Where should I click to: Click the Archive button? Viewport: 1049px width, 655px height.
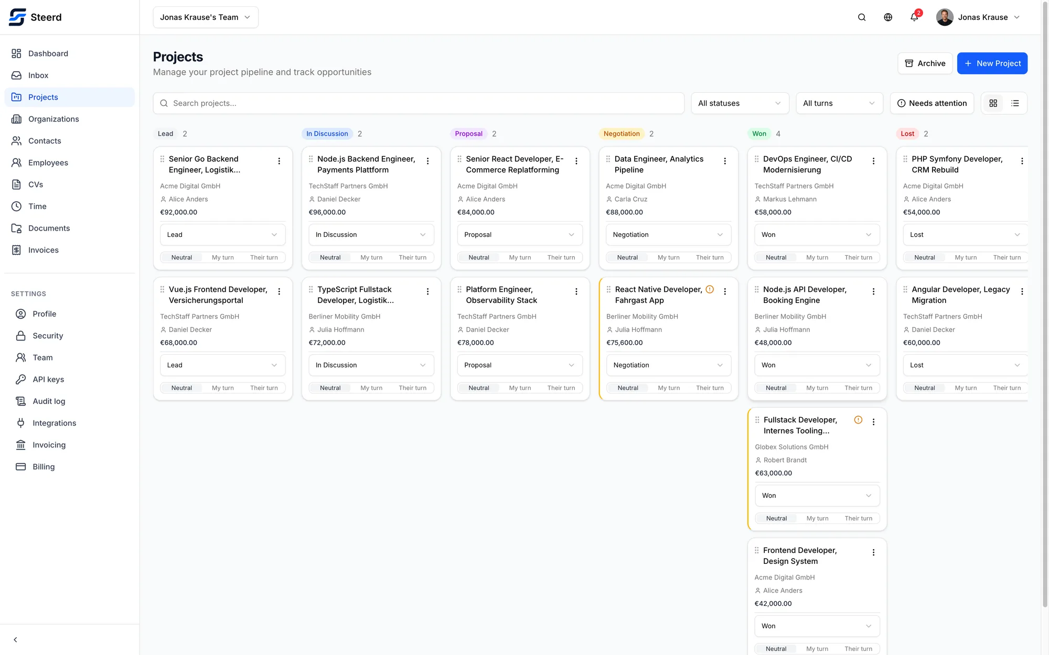click(925, 63)
